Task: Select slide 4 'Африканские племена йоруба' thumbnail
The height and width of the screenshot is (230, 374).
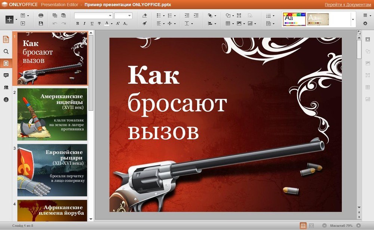Action: (52, 211)
